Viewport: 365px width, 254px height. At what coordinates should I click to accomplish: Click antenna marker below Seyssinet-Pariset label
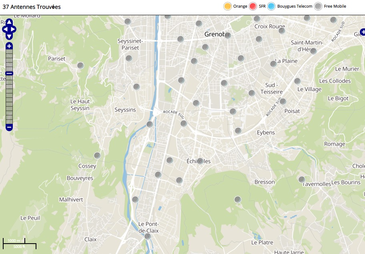coord(129,58)
